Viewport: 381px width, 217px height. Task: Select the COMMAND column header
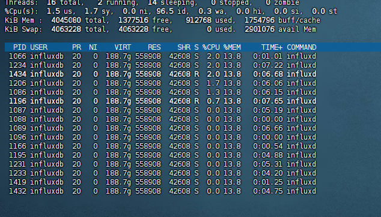pos(301,47)
